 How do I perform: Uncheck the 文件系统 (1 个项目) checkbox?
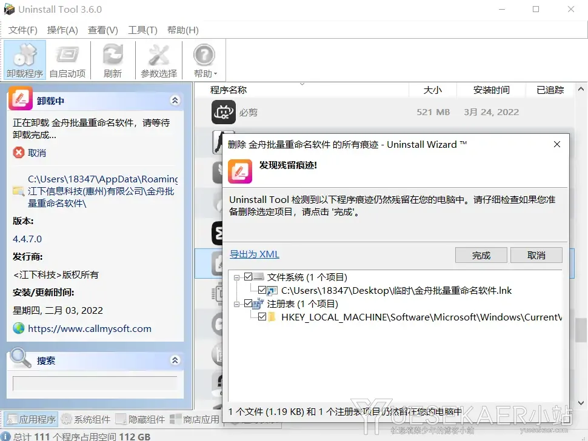(x=248, y=277)
